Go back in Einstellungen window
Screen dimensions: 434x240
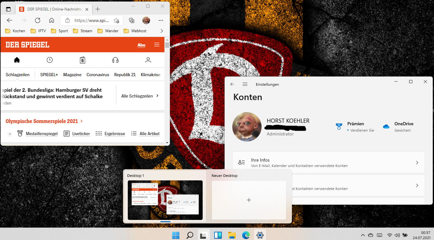pyautogui.click(x=232, y=84)
